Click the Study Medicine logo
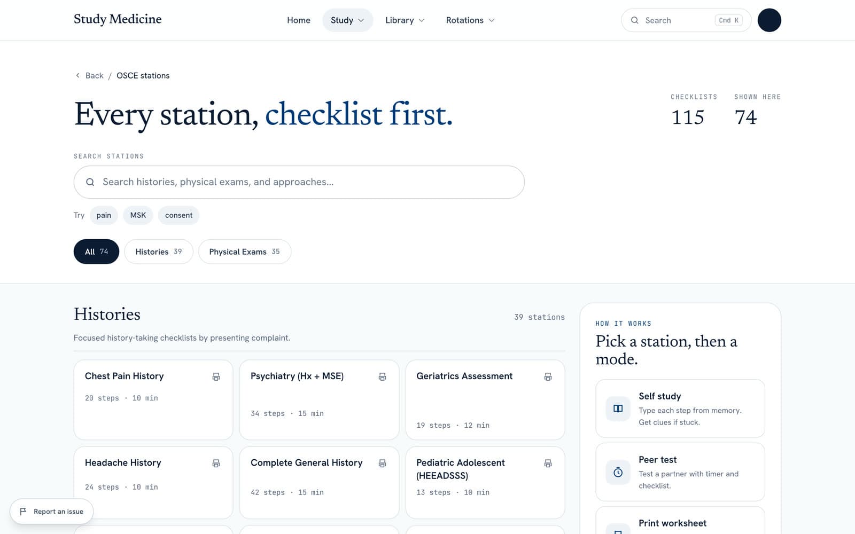 (x=118, y=19)
